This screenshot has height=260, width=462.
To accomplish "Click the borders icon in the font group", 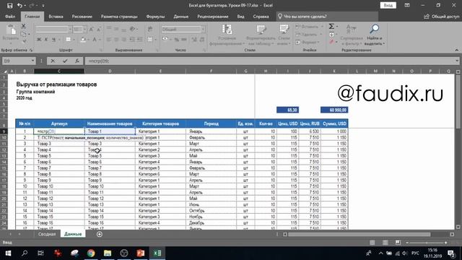I will pos(69,40).
